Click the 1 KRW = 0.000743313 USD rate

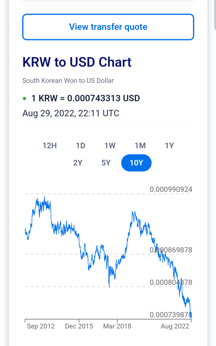[x=86, y=98]
